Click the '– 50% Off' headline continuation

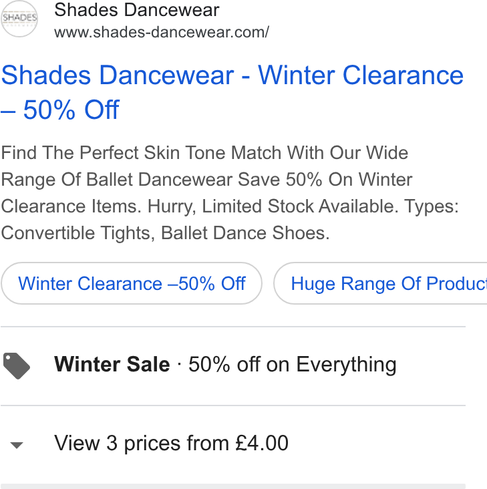(60, 110)
